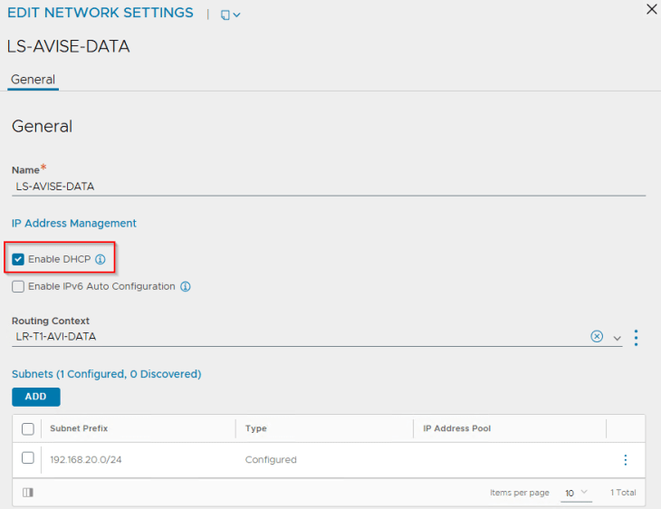The height and width of the screenshot is (509, 661).
Task: Switch to the General tab
Action: [33, 80]
